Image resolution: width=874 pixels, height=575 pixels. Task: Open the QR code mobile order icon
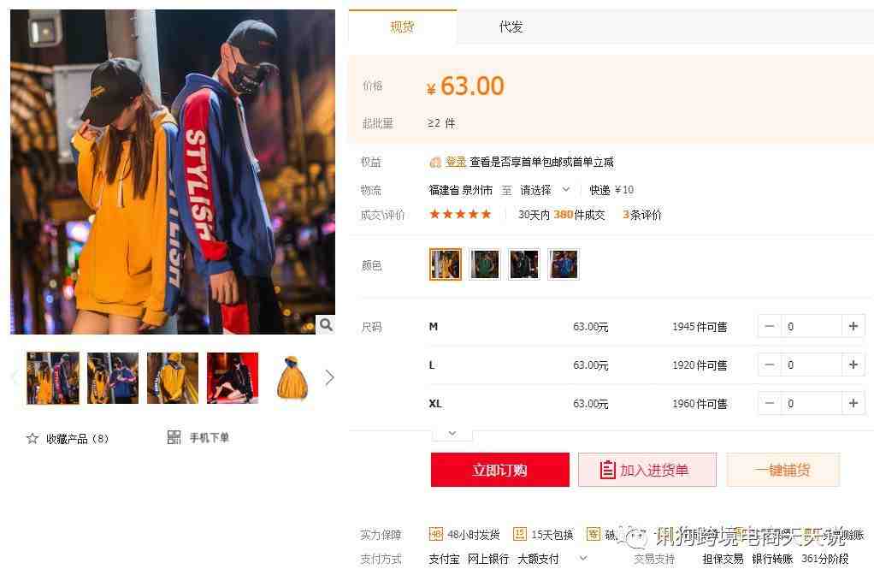(x=174, y=437)
